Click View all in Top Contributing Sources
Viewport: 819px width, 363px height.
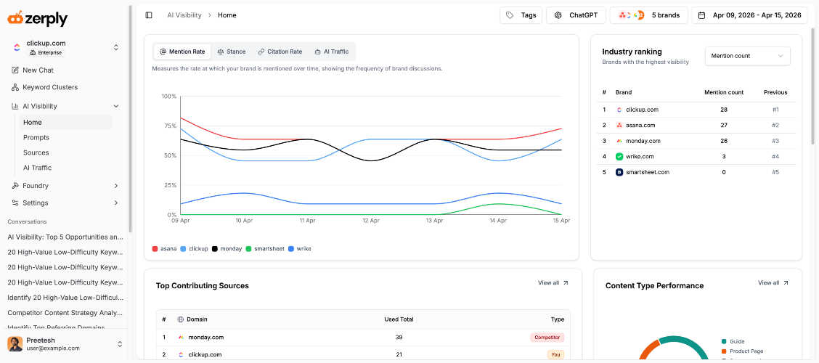(x=553, y=283)
